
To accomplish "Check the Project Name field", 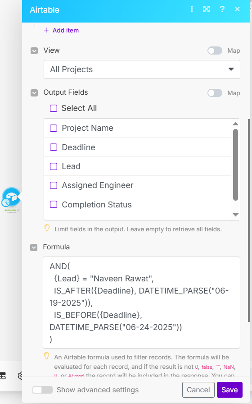I will point(54,128).
